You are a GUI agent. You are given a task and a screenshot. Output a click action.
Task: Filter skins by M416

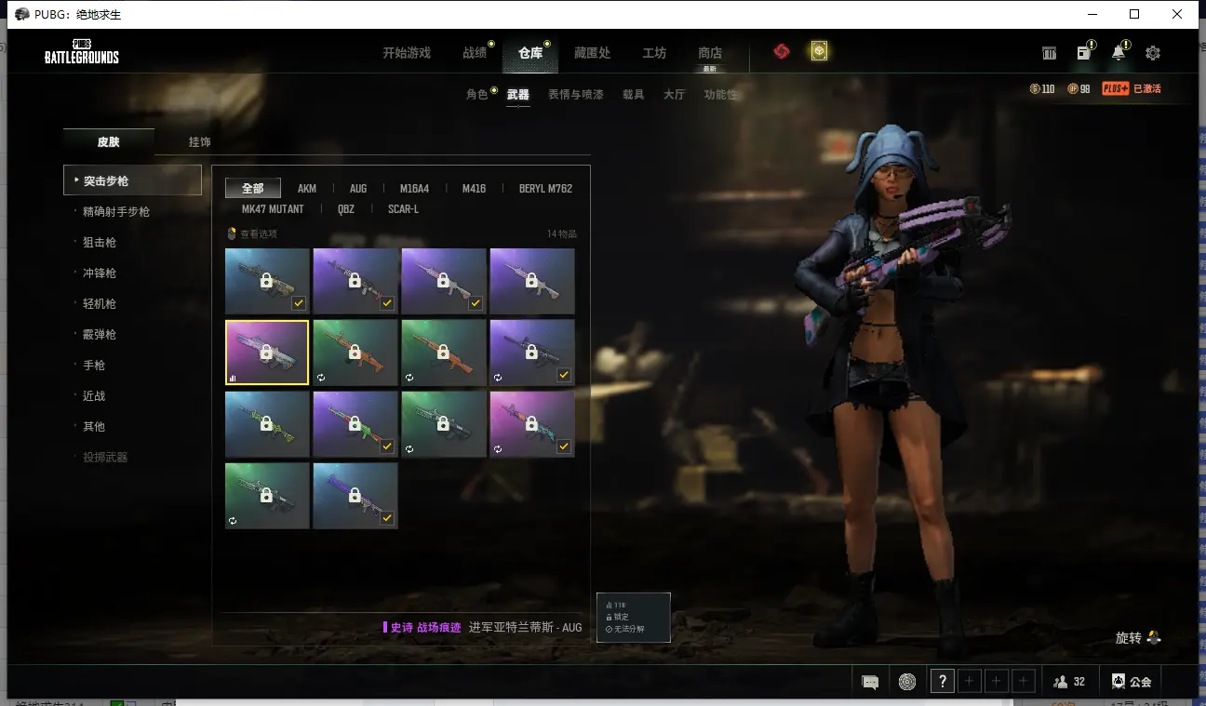474,189
